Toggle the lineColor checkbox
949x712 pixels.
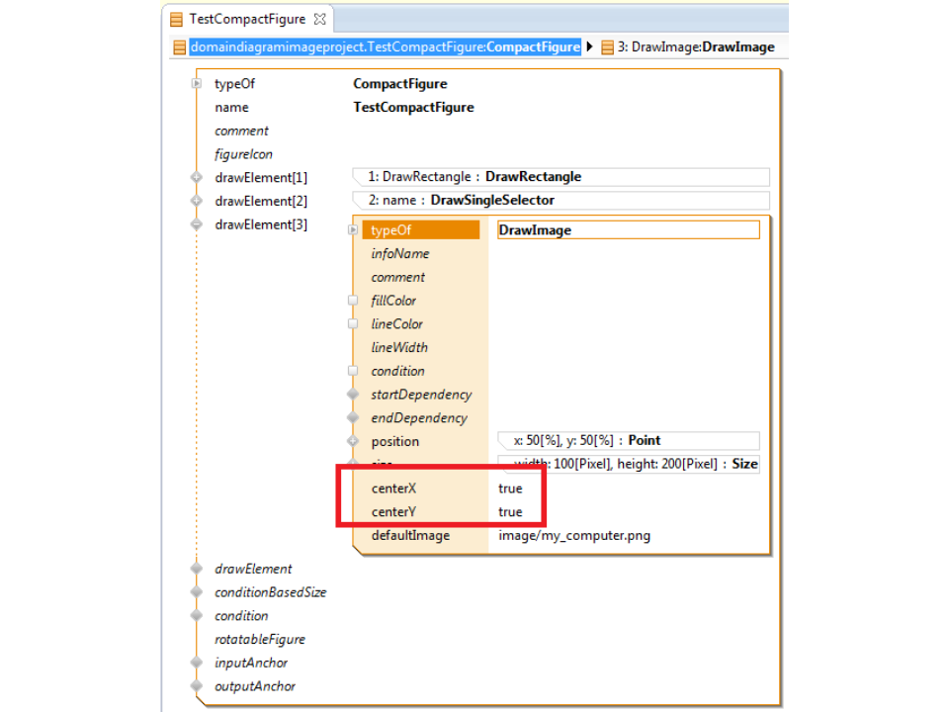(x=353, y=324)
